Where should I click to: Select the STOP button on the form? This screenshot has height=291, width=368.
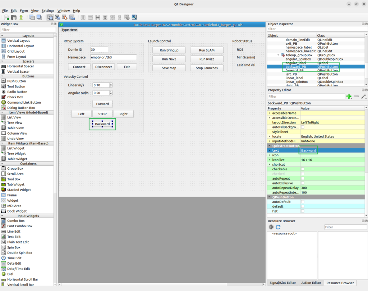102,114
